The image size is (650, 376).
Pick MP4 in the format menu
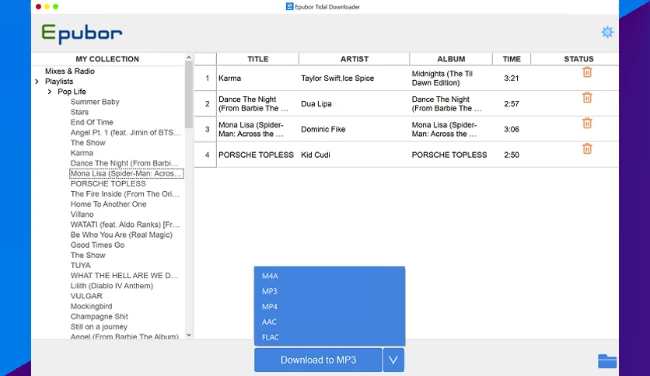tap(270, 307)
